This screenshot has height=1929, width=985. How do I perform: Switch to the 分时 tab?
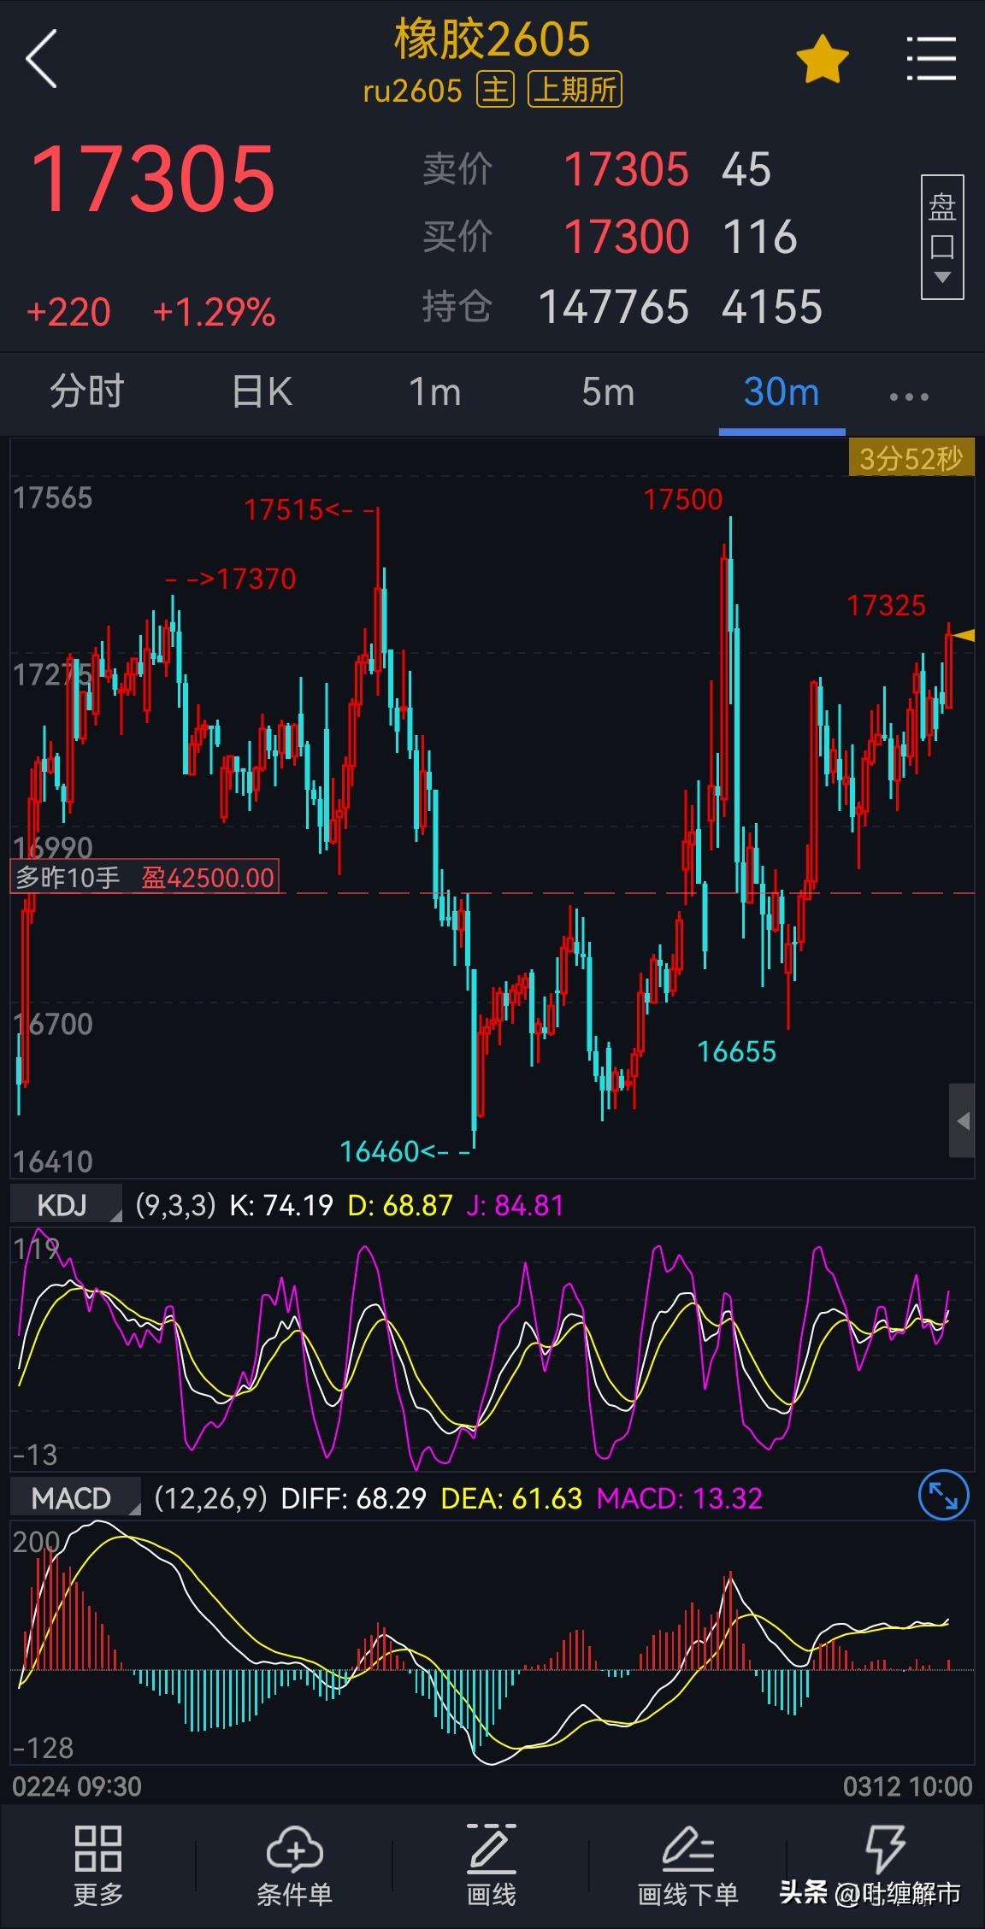(x=86, y=392)
